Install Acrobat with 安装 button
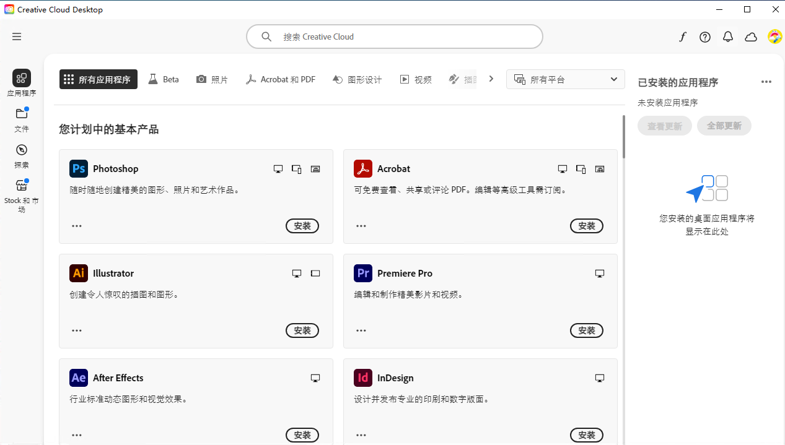Viewport: 785px width, 445px height. 587,226
